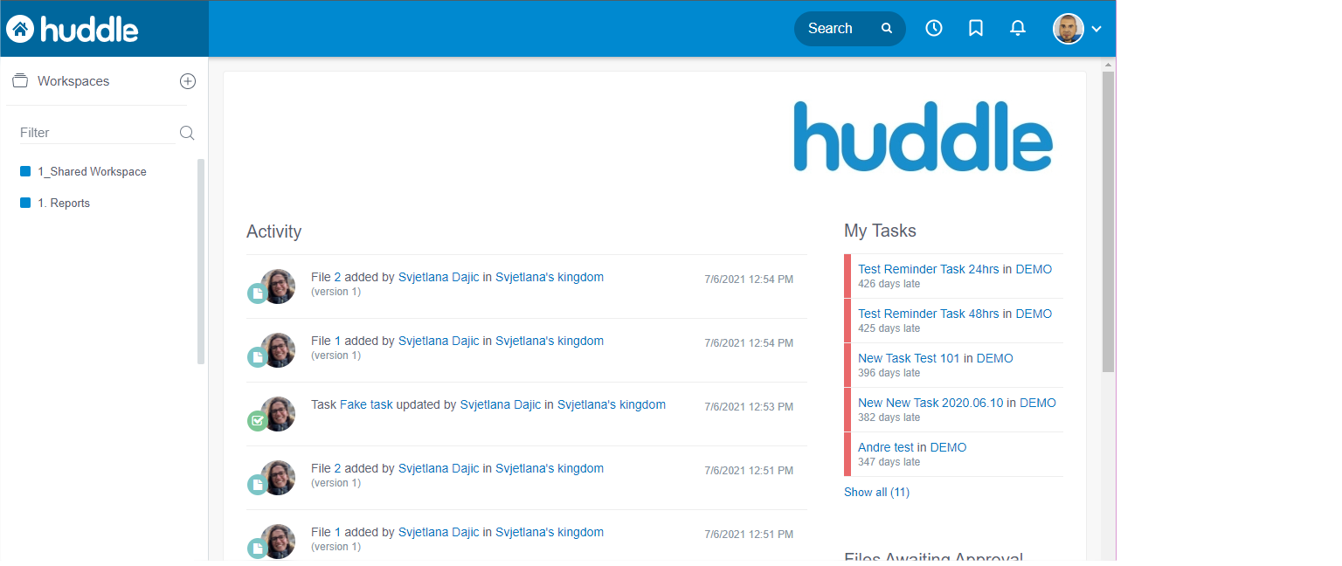Click the scrollbar up arrow
The width and height of the screenshot is (1342, 566).
(x=1109, y=65)
